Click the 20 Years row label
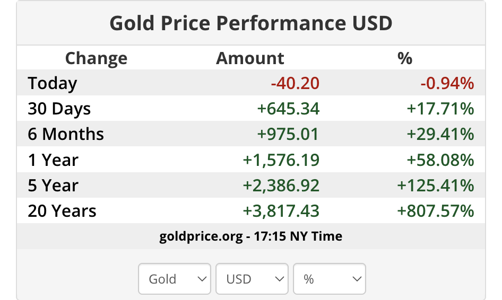Screen dimensions: 502x300 pyautogui.click(x=62, y=211)
